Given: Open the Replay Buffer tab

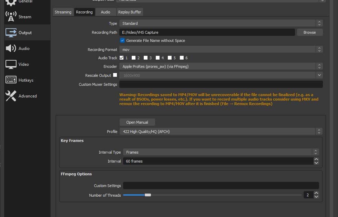Looking at the screenshot, I should click(x=129, y=12).
